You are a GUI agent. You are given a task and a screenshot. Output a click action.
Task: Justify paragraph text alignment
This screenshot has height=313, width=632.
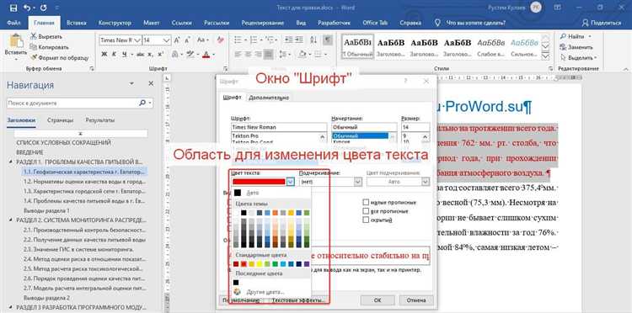click(268, 55)
